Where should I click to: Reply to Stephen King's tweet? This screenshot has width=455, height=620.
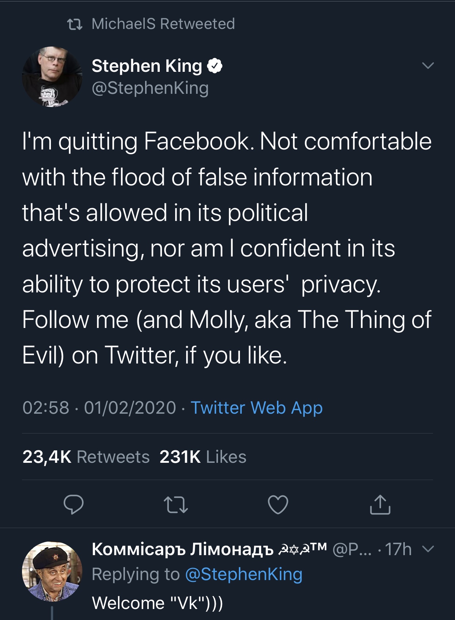point(74,505)
